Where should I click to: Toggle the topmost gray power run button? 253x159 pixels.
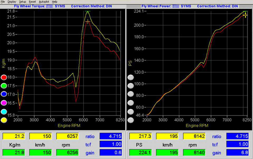coord(131,77)
